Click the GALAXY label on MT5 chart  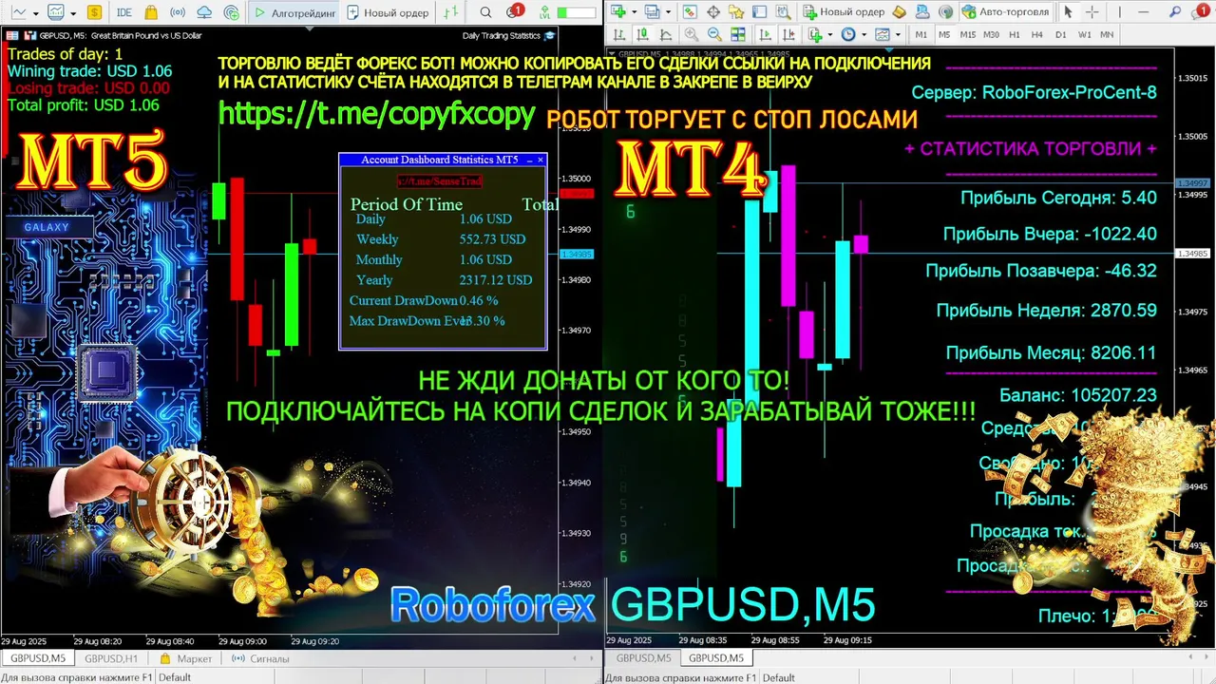pos(47,227)
